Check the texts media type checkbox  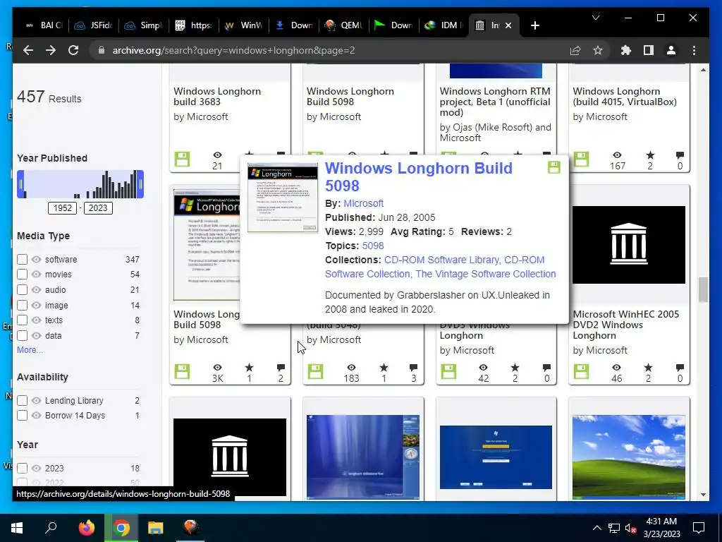[x=22, y=320]
